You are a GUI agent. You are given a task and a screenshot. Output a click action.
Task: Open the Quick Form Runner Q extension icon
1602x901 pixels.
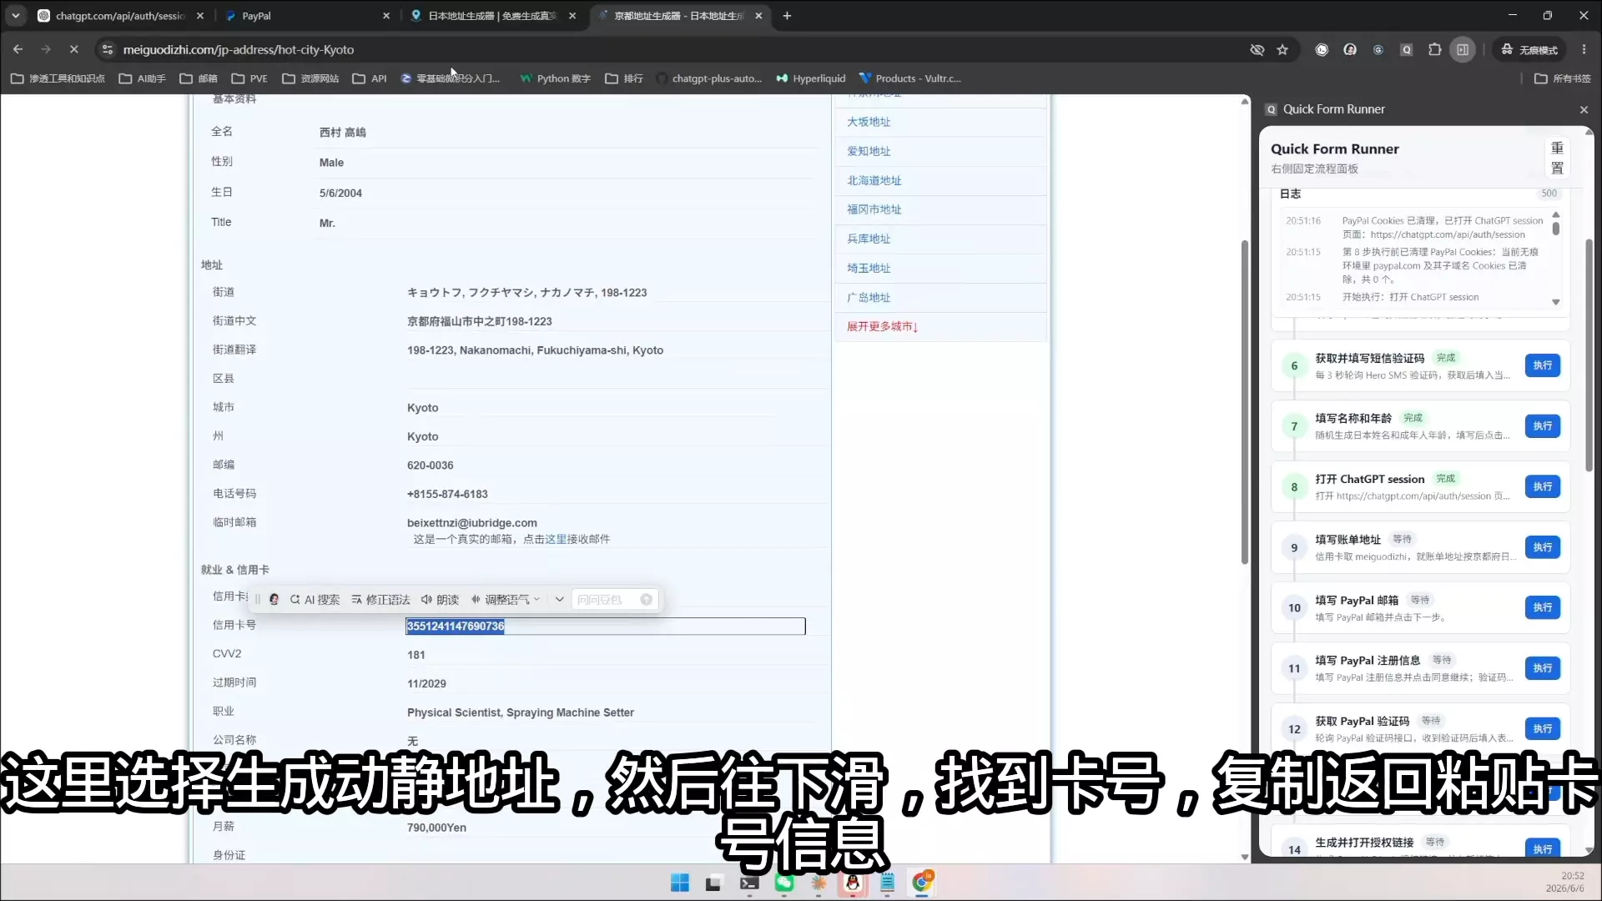1407,50
